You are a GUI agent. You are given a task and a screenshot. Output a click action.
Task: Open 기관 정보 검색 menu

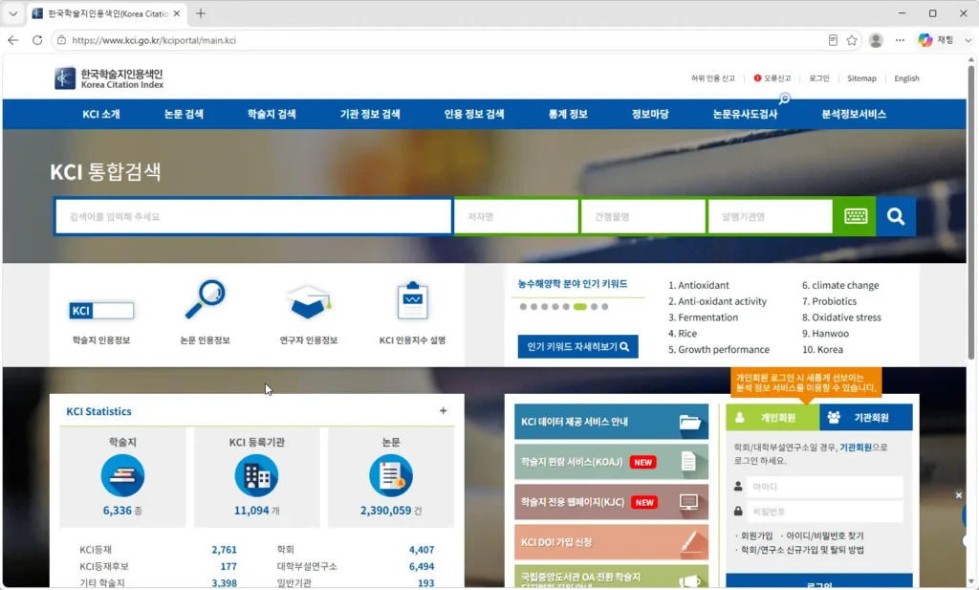click(370, 114)
